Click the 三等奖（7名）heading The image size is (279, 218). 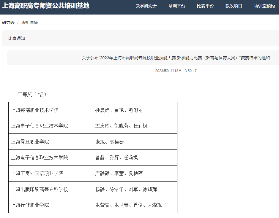coord(32,94)
